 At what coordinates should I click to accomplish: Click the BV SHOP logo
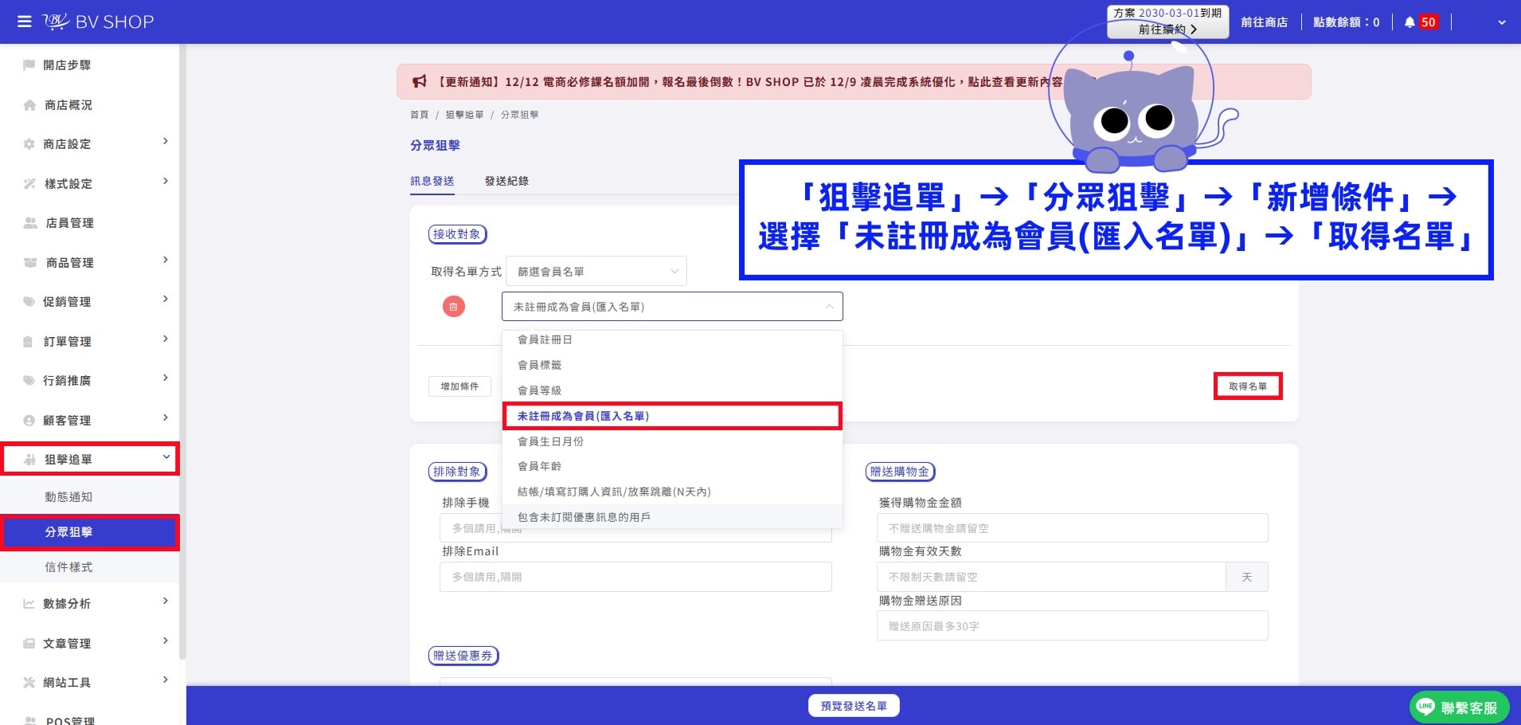tap(99, 22)
